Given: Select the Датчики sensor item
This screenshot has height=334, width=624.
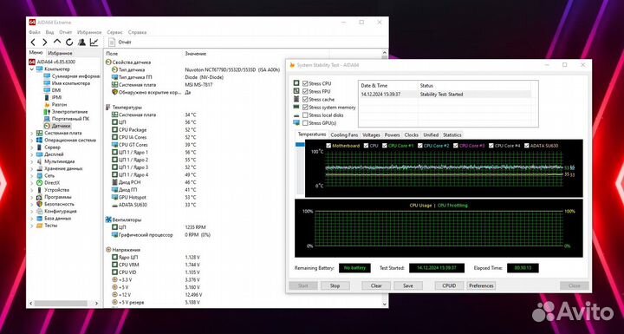Looking at the screenshot, I should 57,126.
